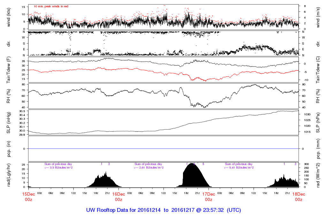Click the 16Dec 00z date marker
Viewport: 327px width, 223px height.
click(118, 197)
